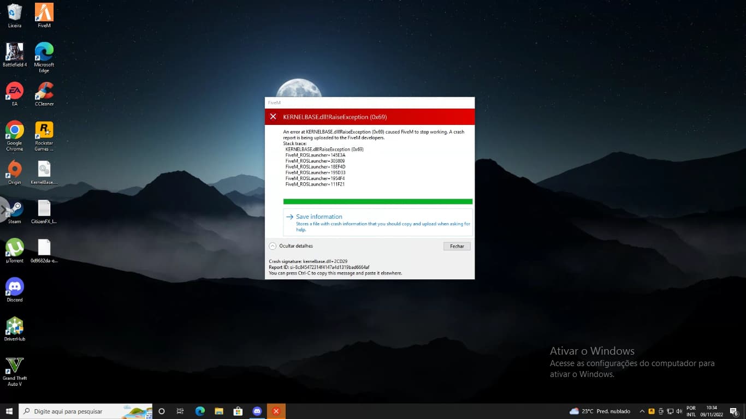Open Battlefield 4

(x=14, y=52)
